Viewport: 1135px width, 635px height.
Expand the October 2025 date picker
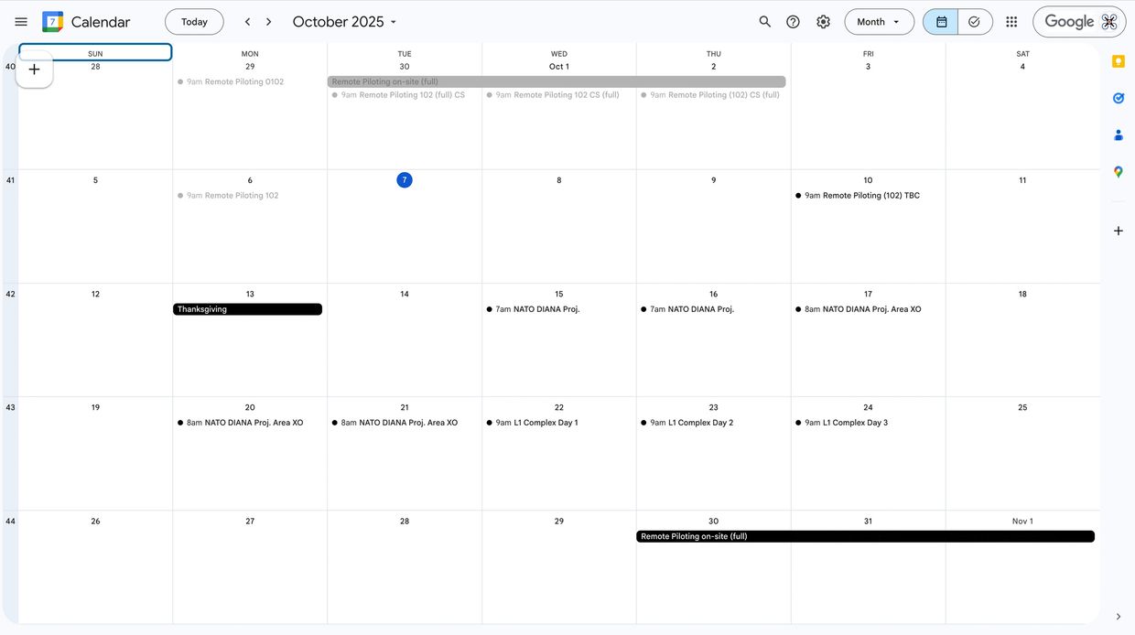click(345, 22)
